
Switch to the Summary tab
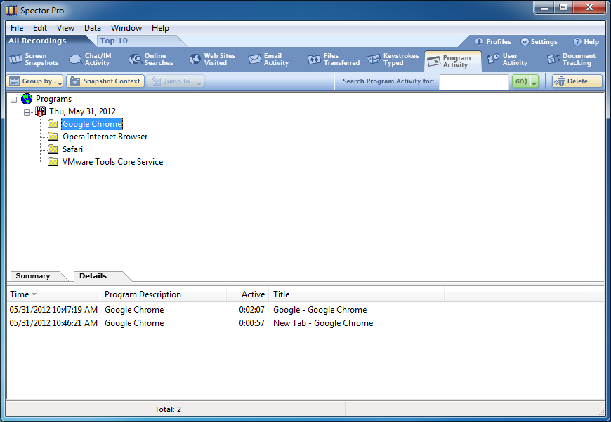pos(33,276)
